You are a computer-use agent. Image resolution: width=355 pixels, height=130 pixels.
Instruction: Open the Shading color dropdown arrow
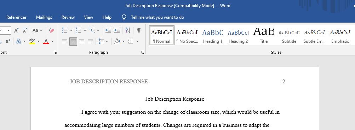click(124, 41)
